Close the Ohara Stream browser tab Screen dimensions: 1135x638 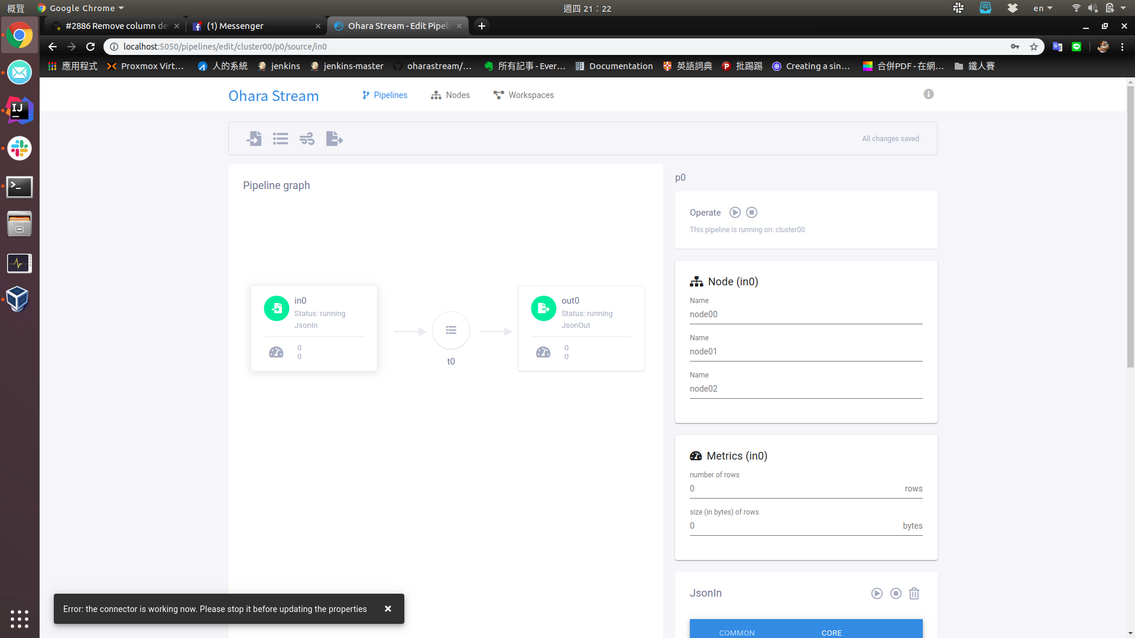tap(459, 26)
